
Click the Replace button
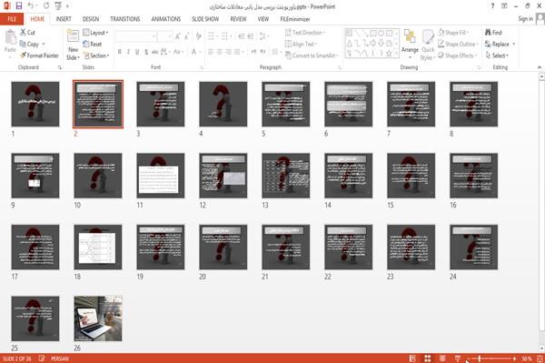(500, 44)
